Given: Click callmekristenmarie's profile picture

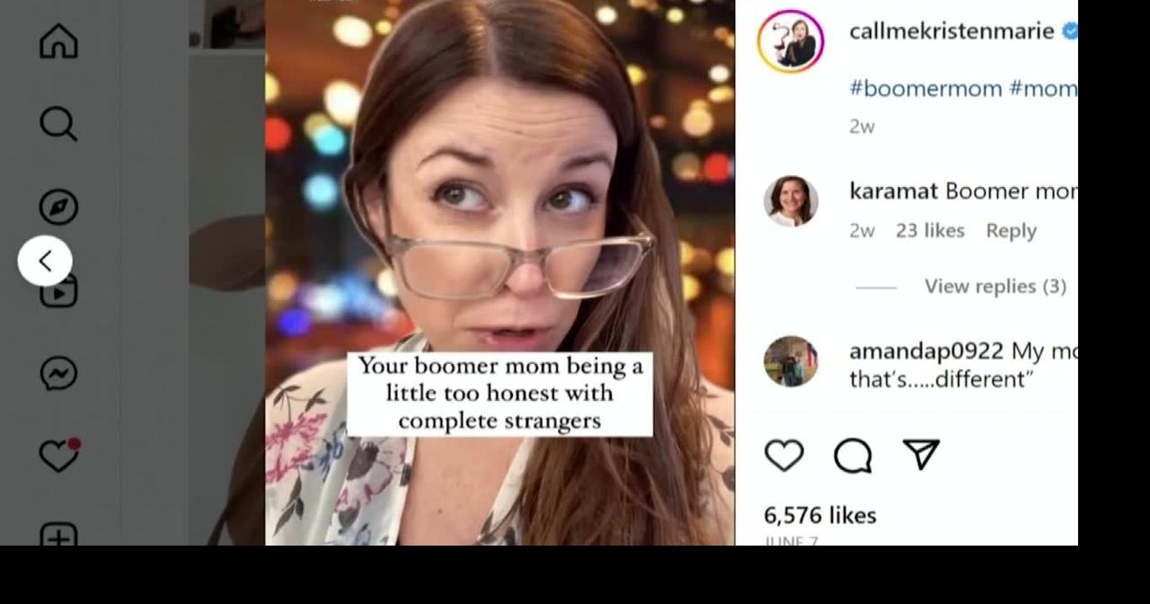Looking at the screenshot, I should (790, 40).
